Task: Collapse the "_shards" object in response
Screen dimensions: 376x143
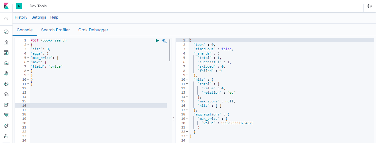Action: [x=187, y=53]
